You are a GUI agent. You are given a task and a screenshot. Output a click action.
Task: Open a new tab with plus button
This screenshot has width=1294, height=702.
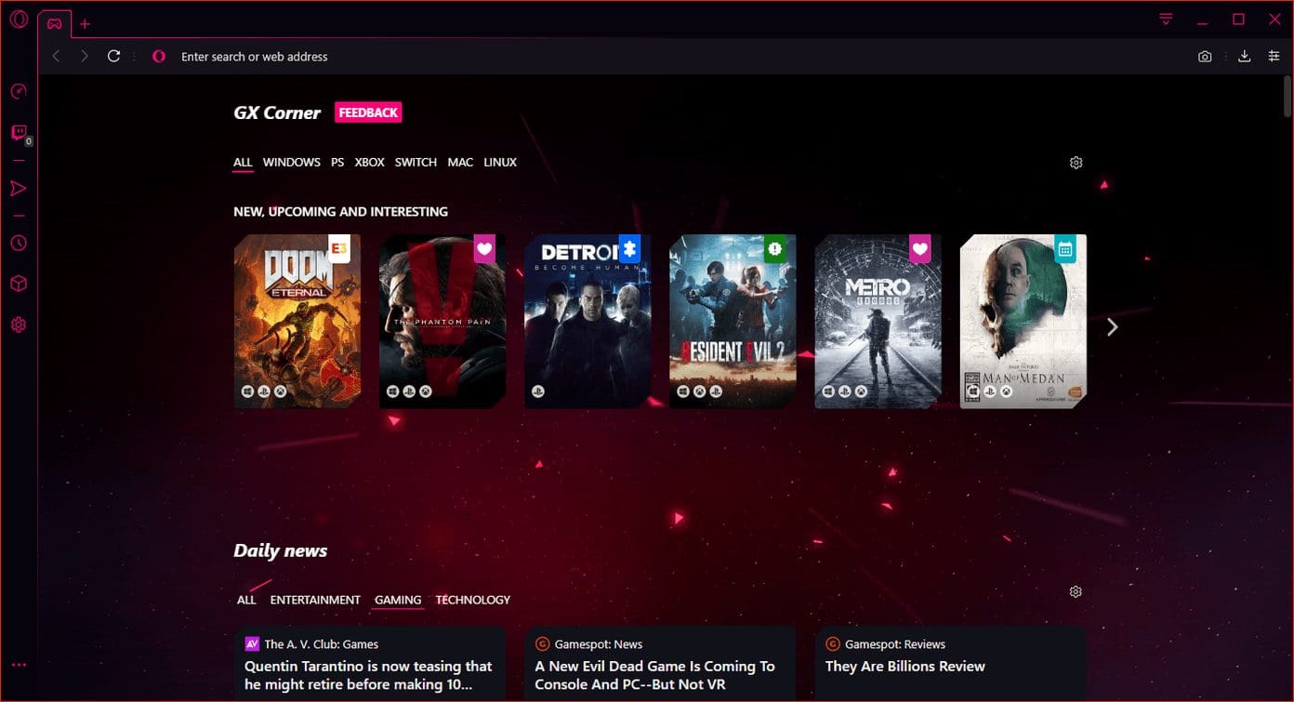click(85, 24)
